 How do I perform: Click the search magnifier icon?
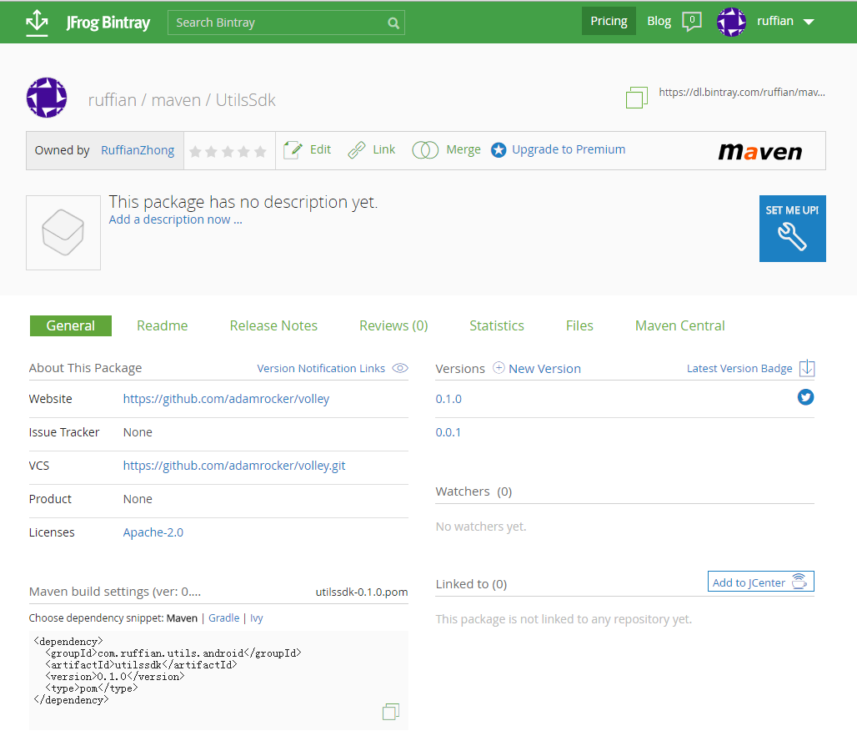[393, 23]
